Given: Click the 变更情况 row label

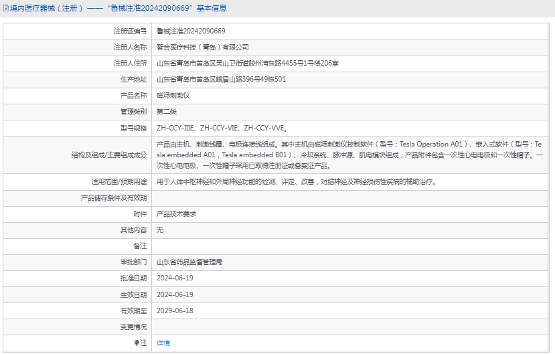Looking at the screenshot, I should click(133, 327).
